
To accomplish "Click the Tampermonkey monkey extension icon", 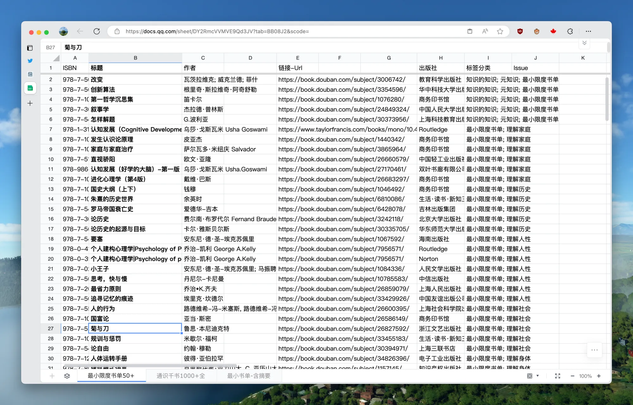I will coord(536,31).
